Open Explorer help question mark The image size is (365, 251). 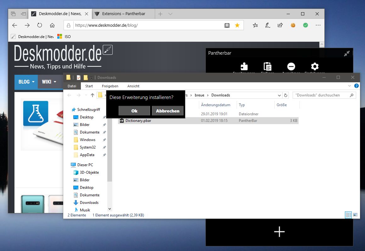[x=356, y=86]
